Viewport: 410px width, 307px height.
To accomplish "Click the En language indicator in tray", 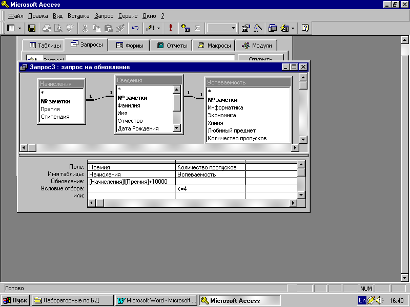I will click(x=362, y=300).
